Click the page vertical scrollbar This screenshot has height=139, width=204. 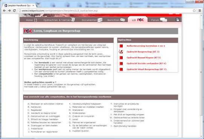201,72
